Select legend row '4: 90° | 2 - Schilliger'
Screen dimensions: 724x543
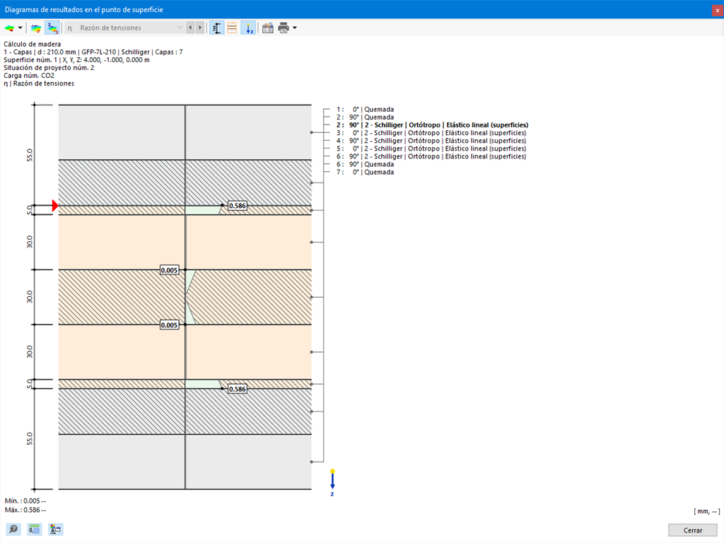[431, 141]
